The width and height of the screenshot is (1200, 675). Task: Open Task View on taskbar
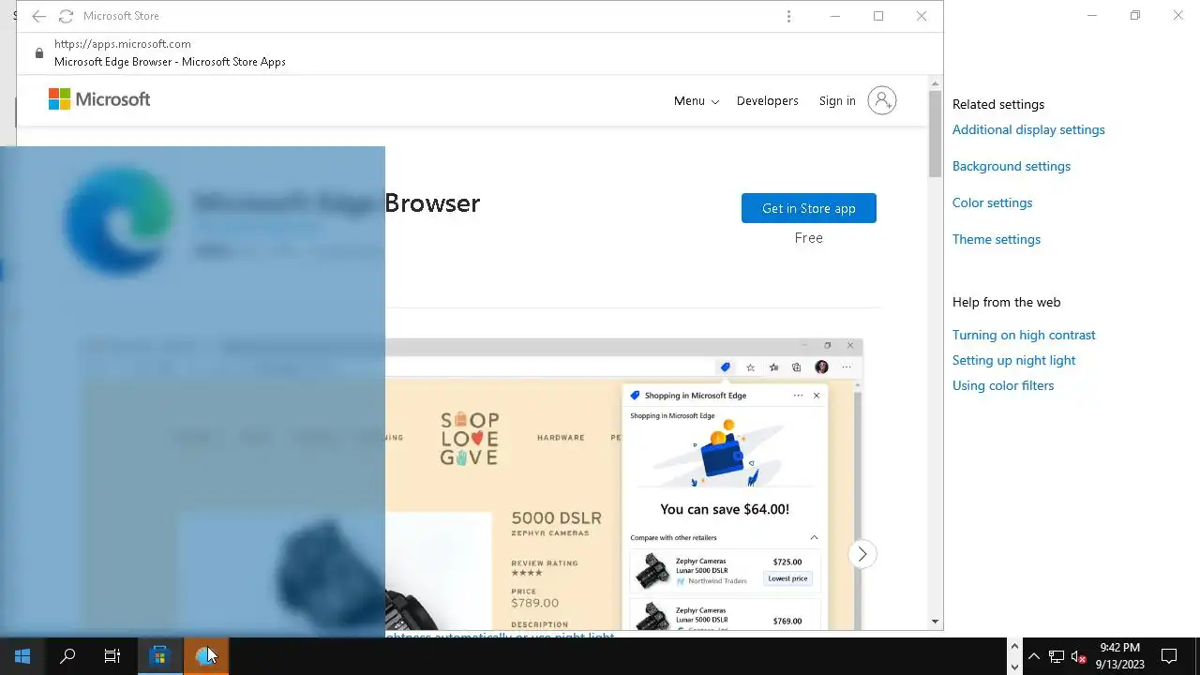(112, 656)
